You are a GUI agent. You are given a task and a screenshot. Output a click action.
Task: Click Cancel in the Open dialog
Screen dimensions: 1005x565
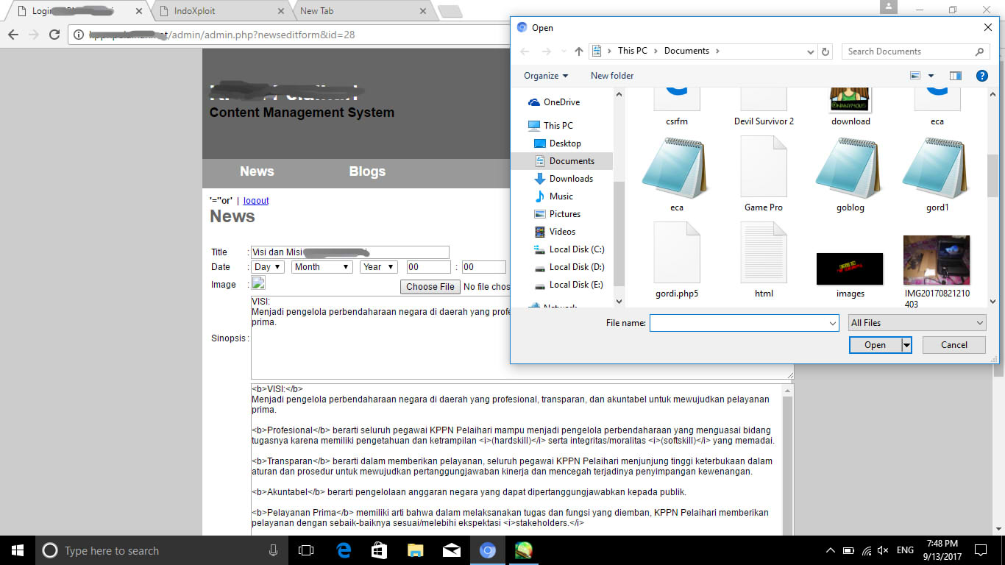tap(954, 345)
